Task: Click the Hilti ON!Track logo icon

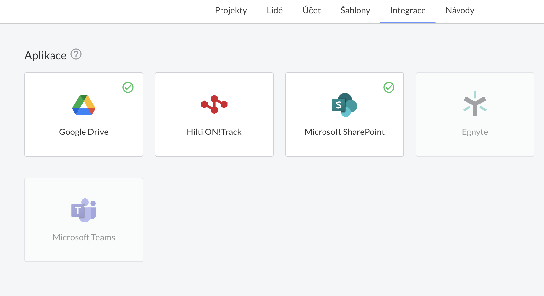Action: pos(214,104)
